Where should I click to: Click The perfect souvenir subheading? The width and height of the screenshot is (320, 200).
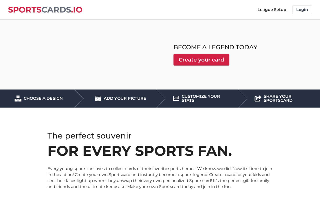click(x=89, y=136)
